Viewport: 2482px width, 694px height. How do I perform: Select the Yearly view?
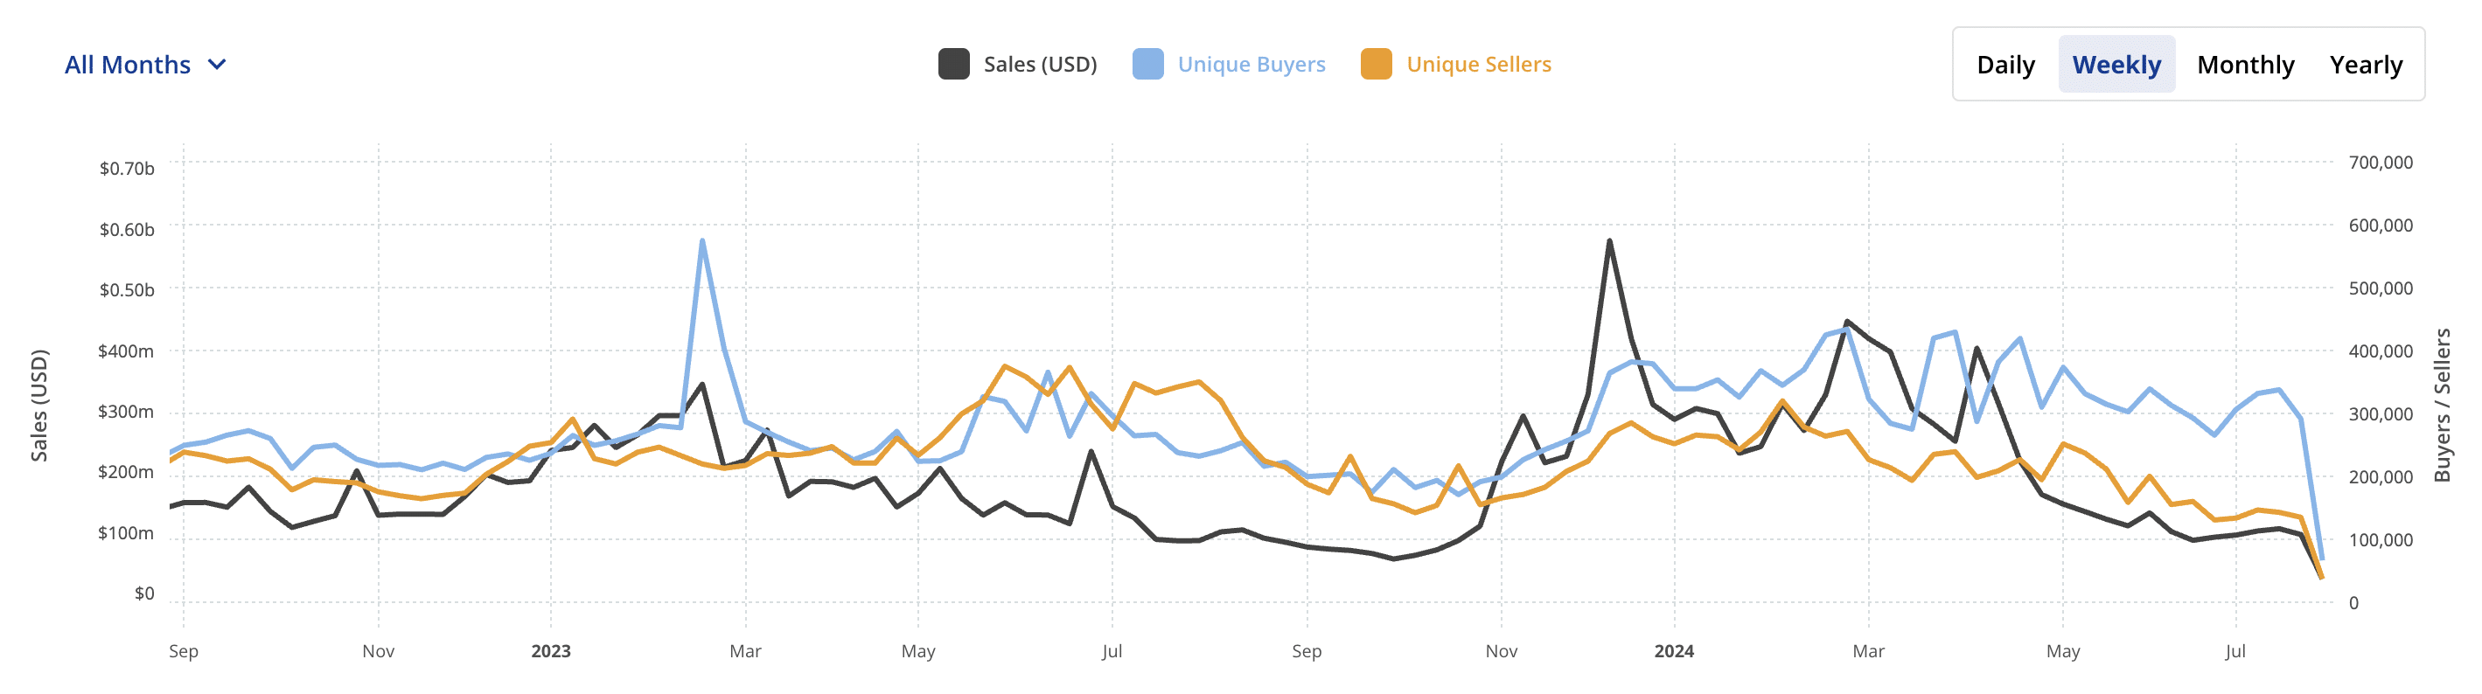pyautogui.click(x=2366, y=65)
